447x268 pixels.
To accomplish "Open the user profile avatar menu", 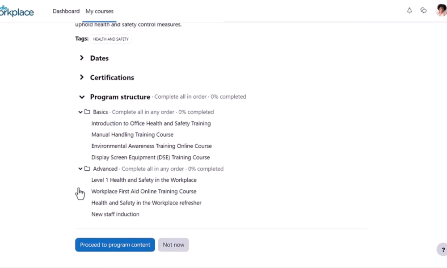I will pyautogui.click(x=441, y=11).
